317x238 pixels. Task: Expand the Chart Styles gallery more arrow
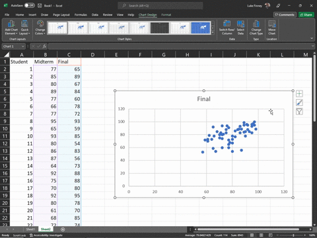[x=213, y=32]
